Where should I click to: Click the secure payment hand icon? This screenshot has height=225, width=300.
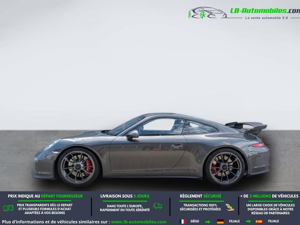pyautogui.click(x=229, y=207)
